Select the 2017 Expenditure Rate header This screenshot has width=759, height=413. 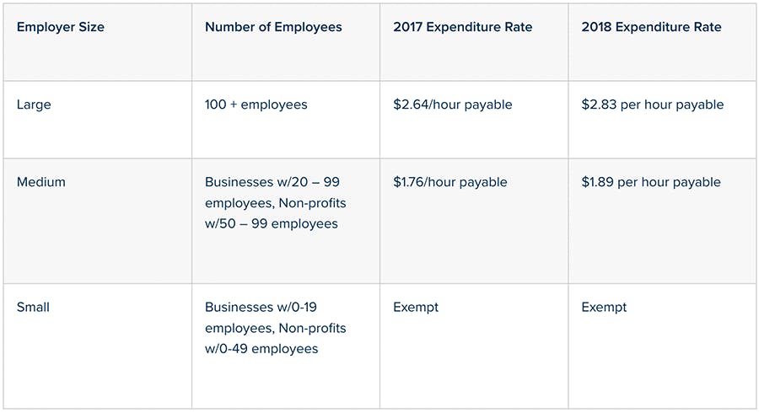click(463, 27)
